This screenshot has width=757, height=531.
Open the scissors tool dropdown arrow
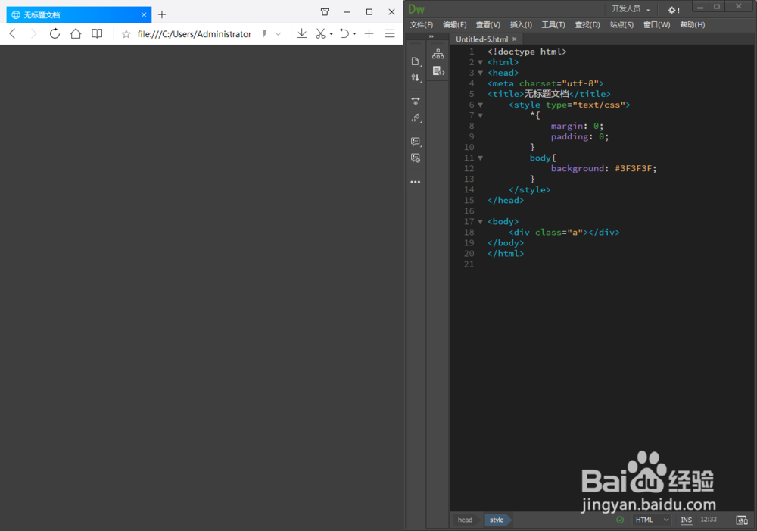pyautogui.click(x=332, y=34)
